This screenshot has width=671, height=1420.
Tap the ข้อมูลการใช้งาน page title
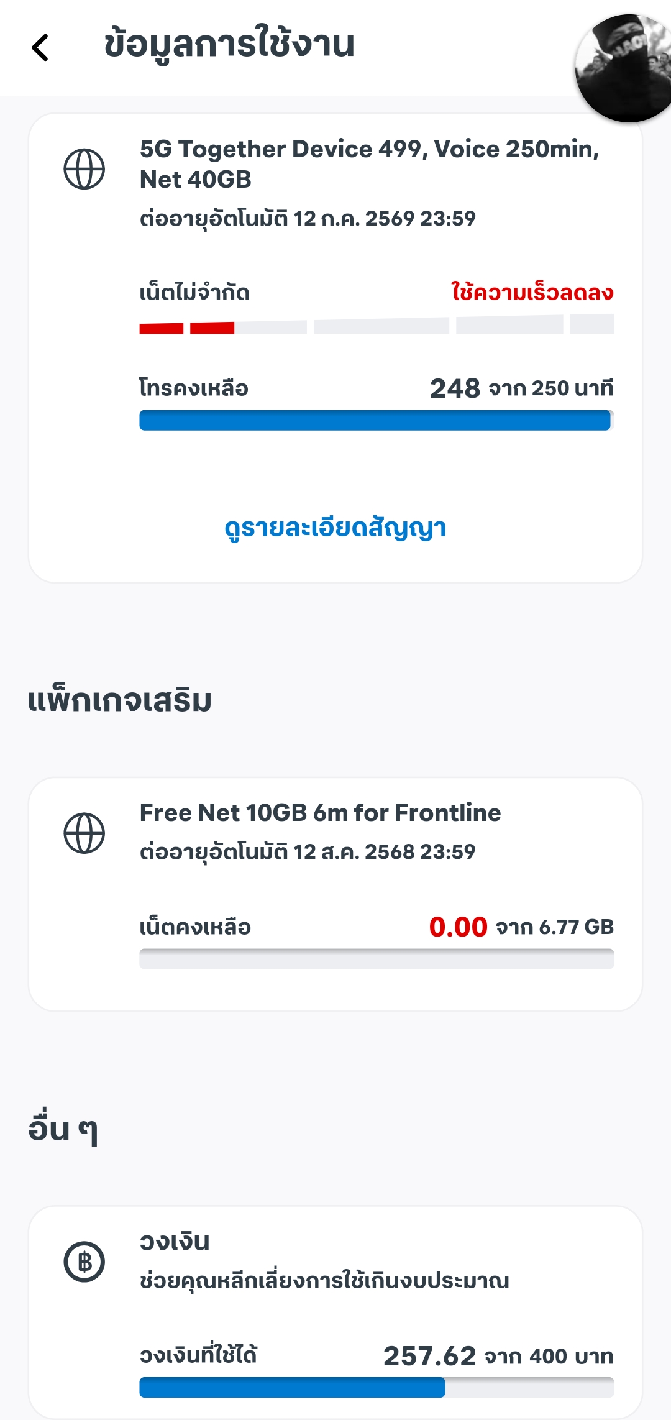coord(229,45)
